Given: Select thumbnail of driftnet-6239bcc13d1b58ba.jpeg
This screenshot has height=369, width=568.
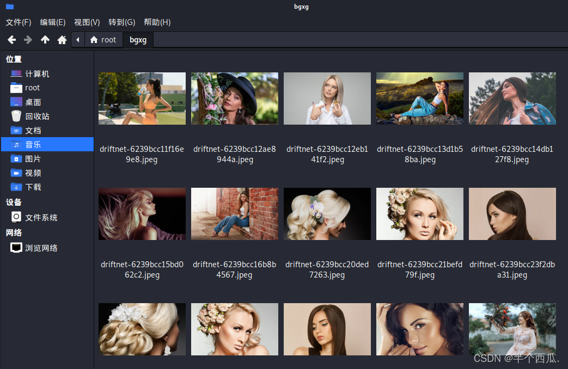Looking at the screenshot, I should (420, 99).
